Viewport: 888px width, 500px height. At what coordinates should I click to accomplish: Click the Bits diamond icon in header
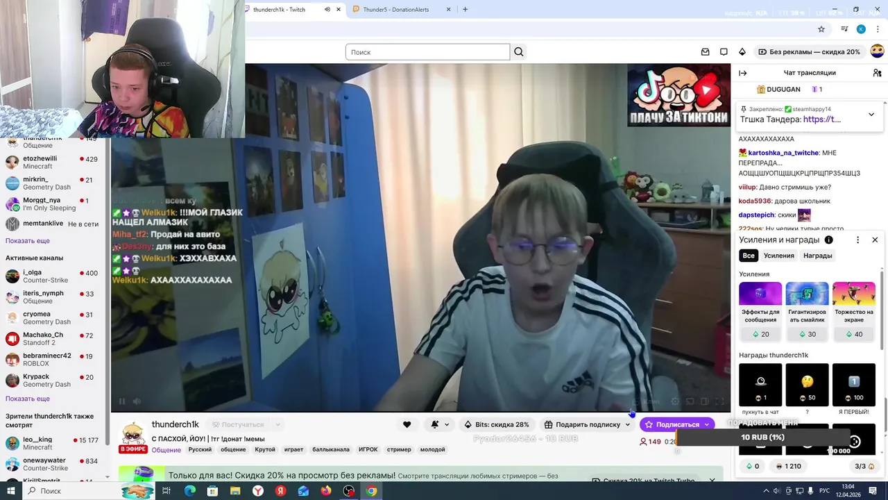click(x=742, y=52)
